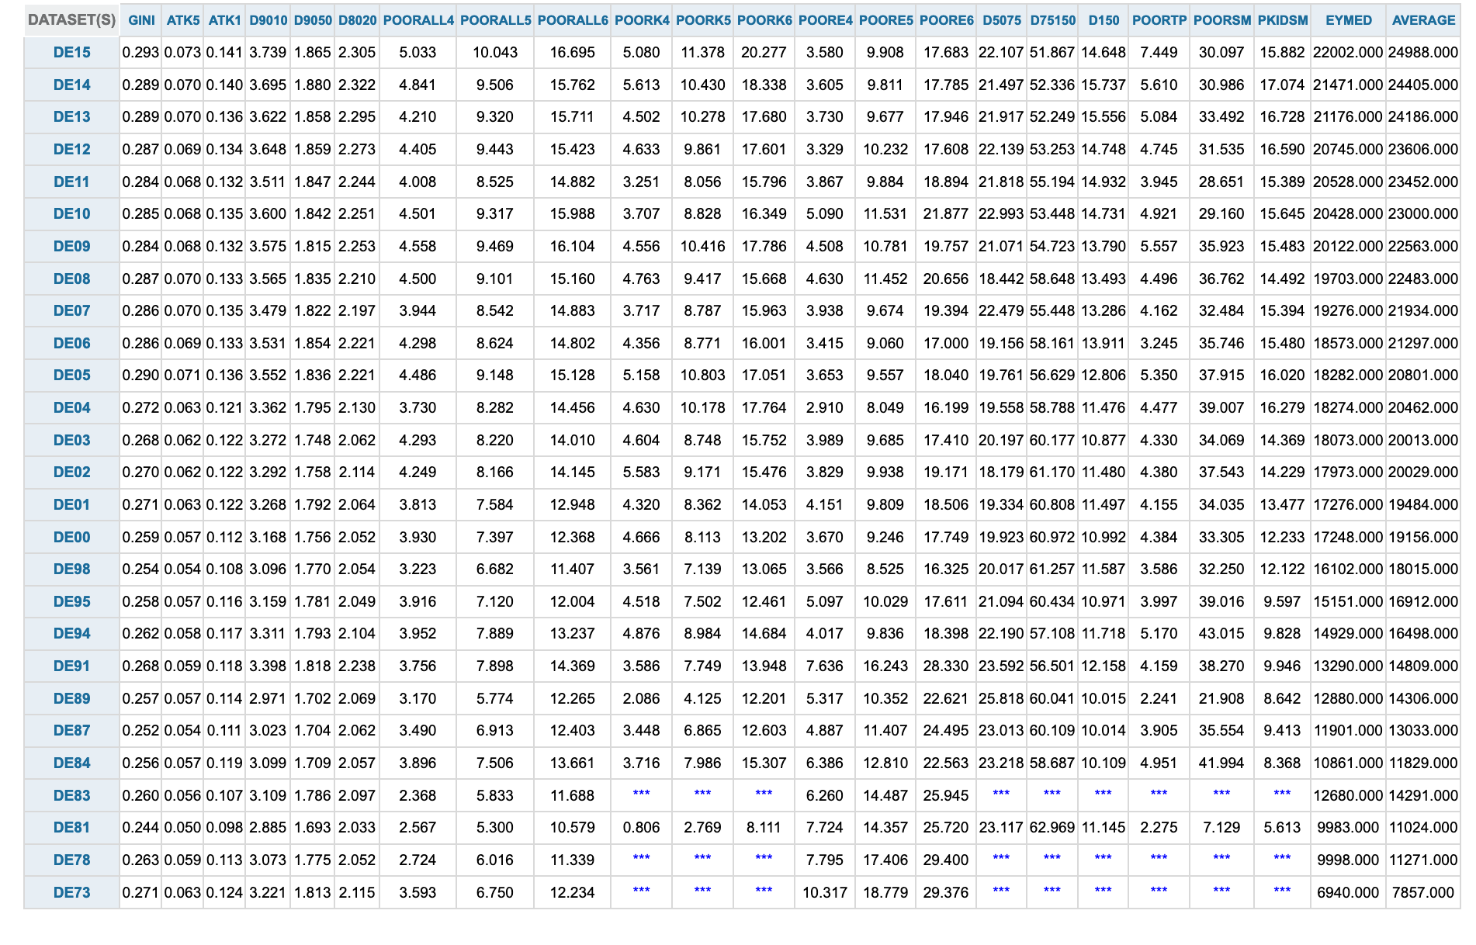Click the POORK6 column header
The height and width of the screenshot is (945, 1476).
pyautogui.click(x=764, y=20)
